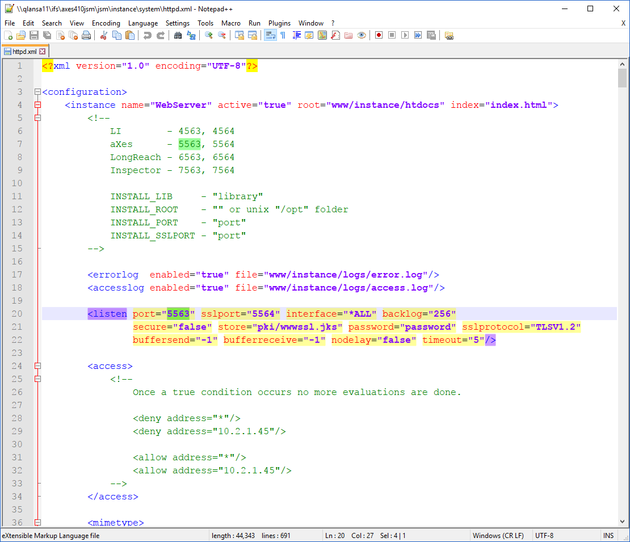Collapse the access element at line 24
The image size is (630, 542).
pyautogui.click(x=37, y=366)
